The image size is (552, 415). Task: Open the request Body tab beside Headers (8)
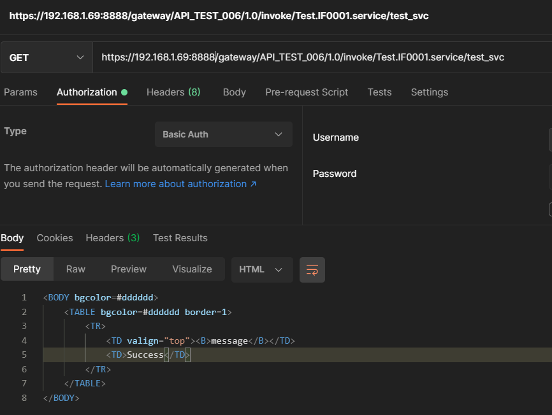[x=234, y=92]
